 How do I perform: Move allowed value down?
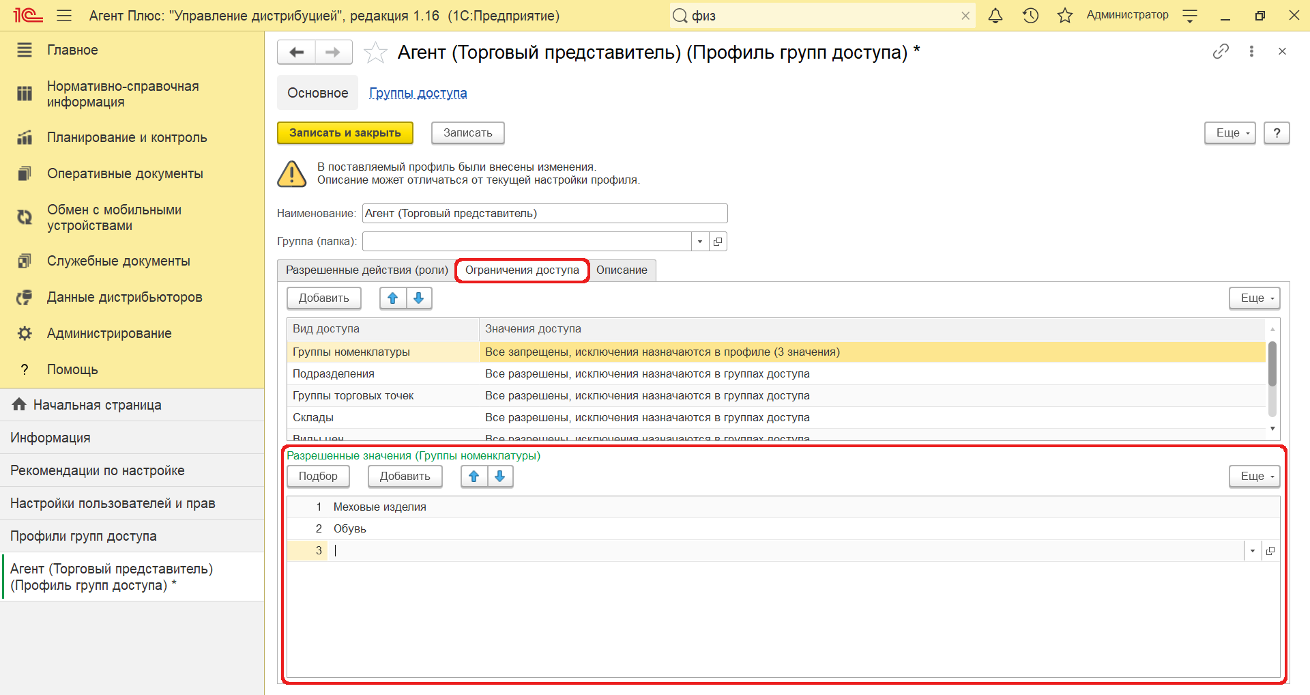[500, 476]
